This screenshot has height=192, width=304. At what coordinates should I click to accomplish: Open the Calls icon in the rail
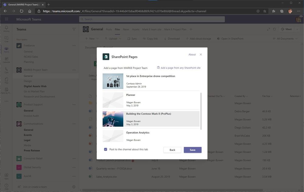tap(6, 70)
